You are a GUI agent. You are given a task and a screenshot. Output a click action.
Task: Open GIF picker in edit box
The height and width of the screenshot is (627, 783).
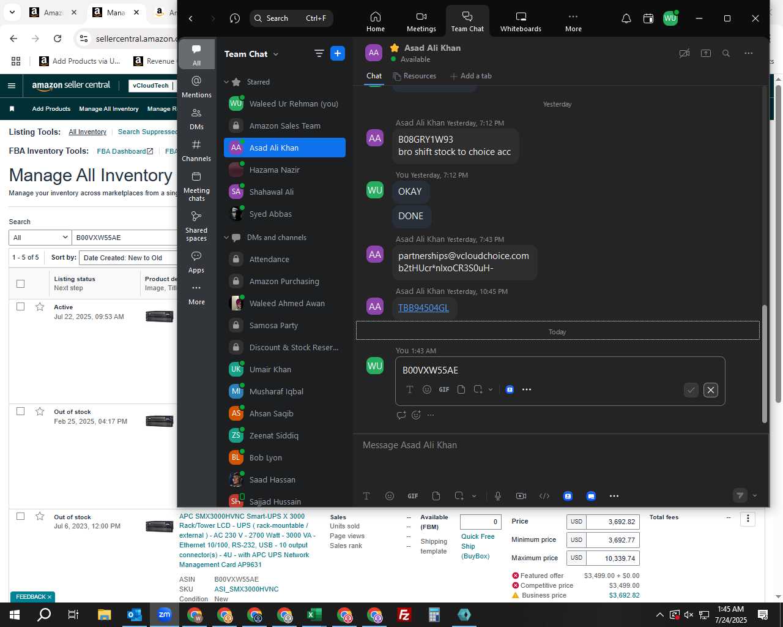[x=444, y=389]
